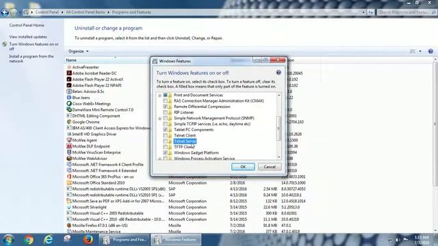Screen dimensions: 438x246
Task: Click Cancel in Windows Features dialog
Action: (270, 167)
